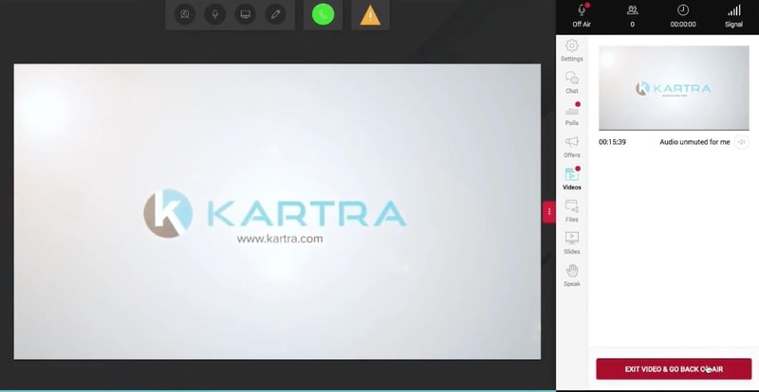Click the 00:15:39 video duration text
The image size is (759, 392).
(612, 142)
